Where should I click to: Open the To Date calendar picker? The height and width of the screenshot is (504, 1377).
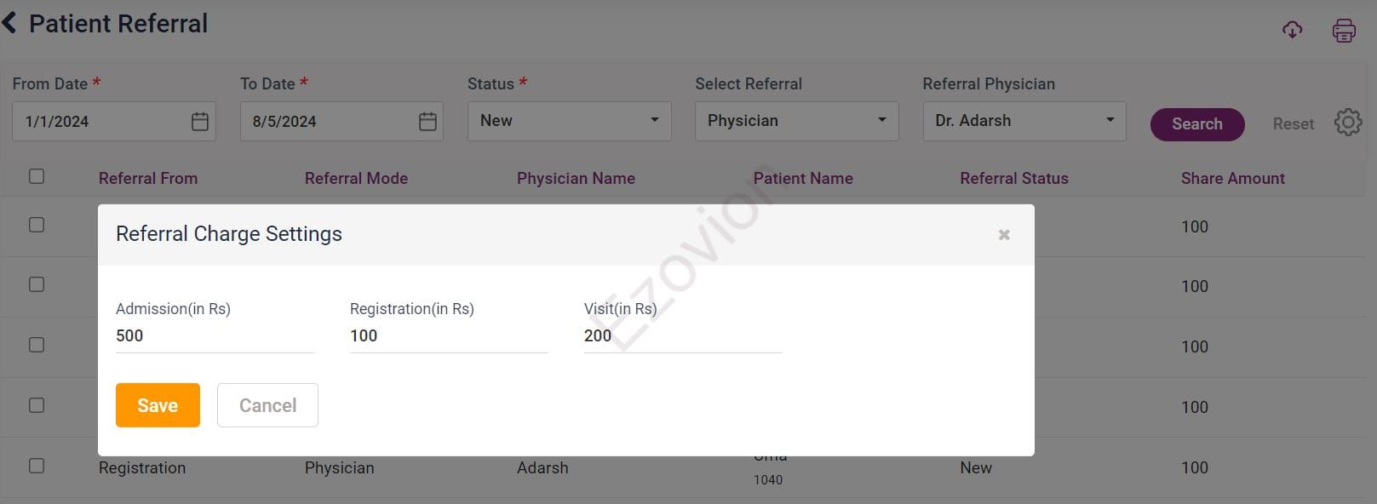(x=427, y=122)
